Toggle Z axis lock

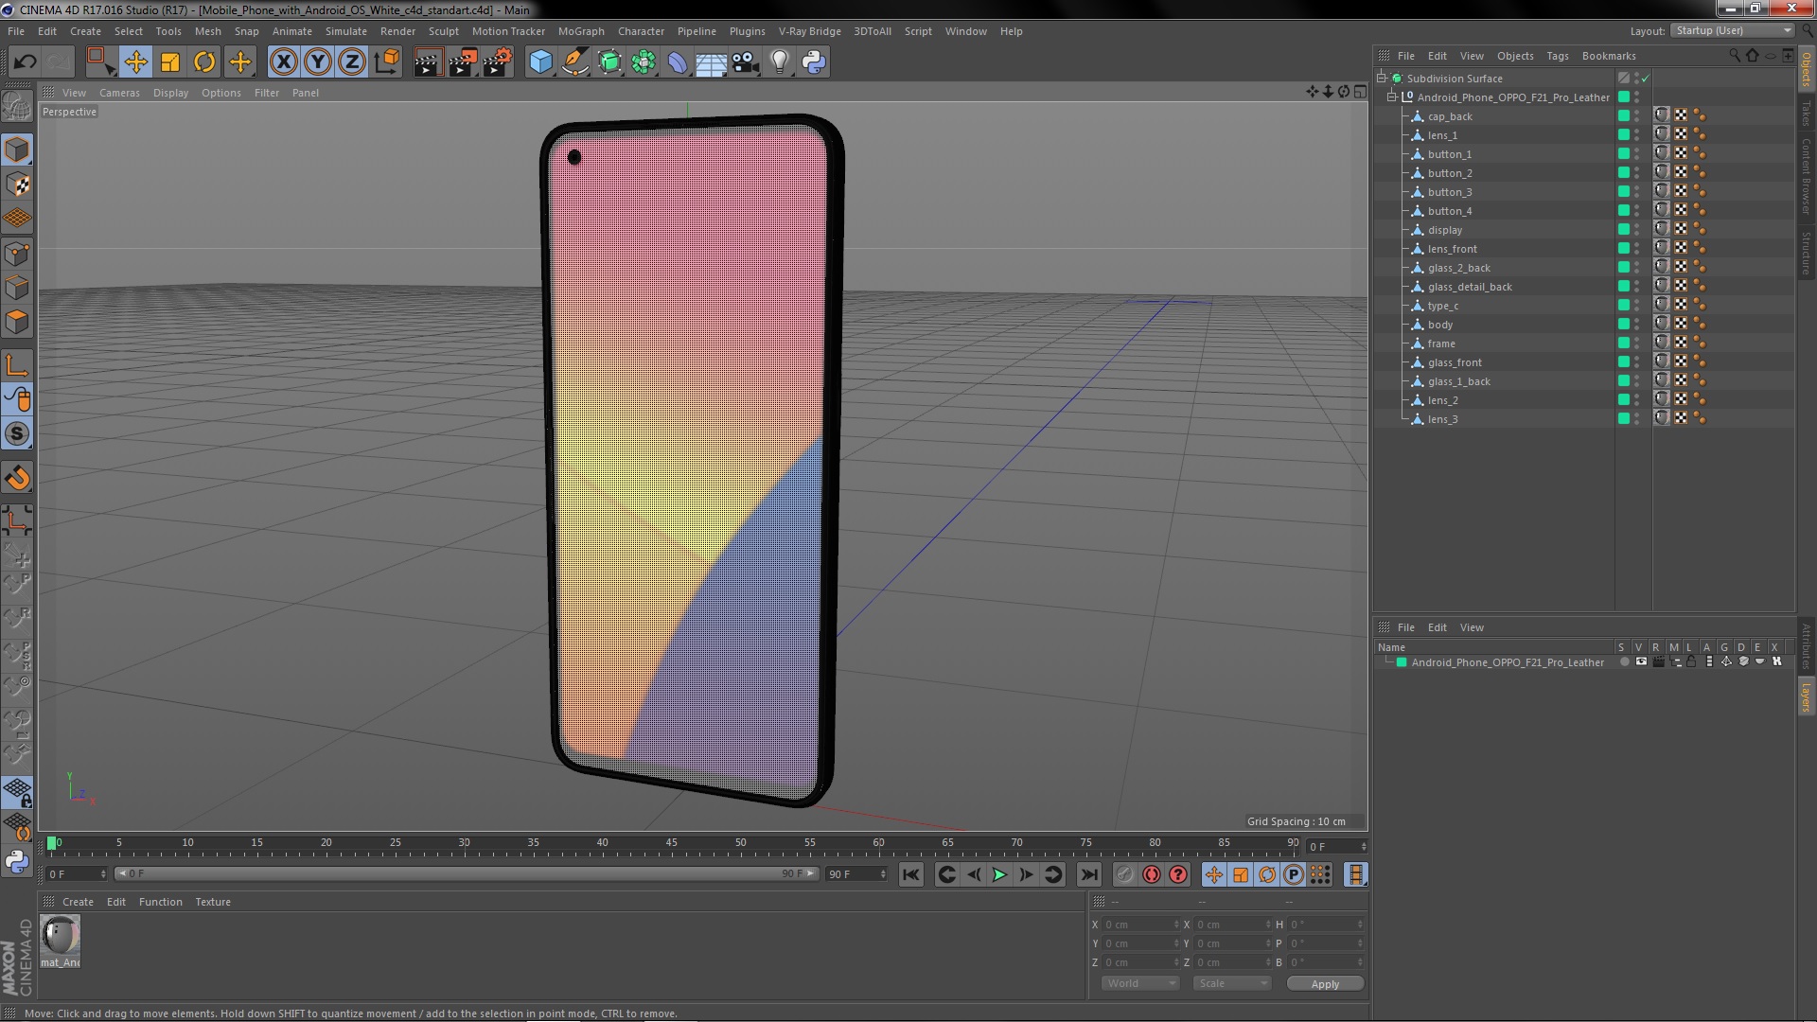coord(352,62)
